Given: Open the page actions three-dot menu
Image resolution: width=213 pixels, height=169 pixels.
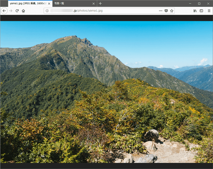Looking at the screenshot, I should click(160, 11).
